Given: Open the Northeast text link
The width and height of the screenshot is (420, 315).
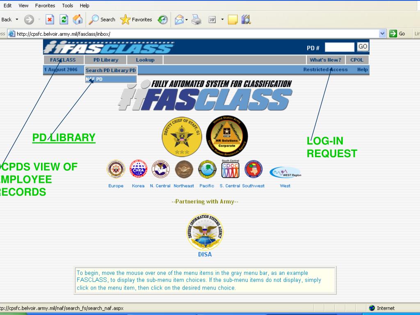Looking at the screenshot, I should click(184, 186).
